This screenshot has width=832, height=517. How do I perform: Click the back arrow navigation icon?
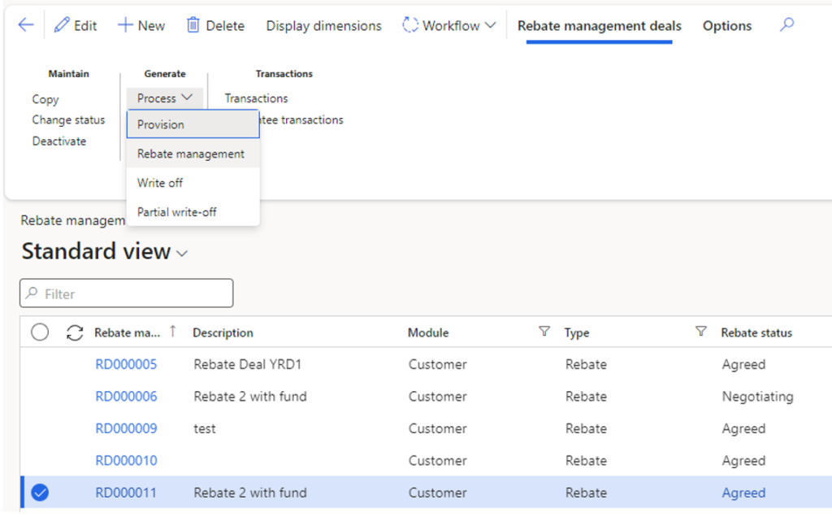[25, 25]
